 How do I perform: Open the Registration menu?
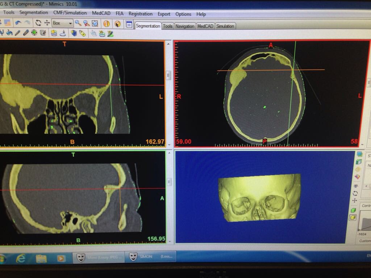pyautogui.click(x=141, y=14)
